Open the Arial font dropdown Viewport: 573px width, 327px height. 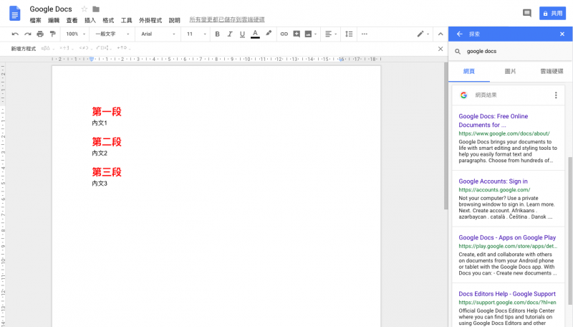point(158,34)
